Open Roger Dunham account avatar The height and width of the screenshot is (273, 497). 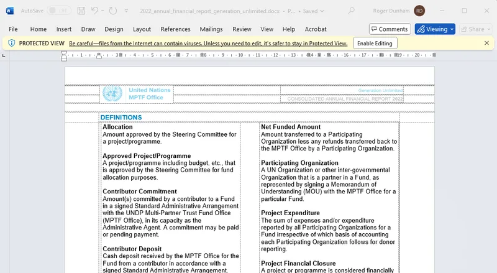(x=419, y=11)
